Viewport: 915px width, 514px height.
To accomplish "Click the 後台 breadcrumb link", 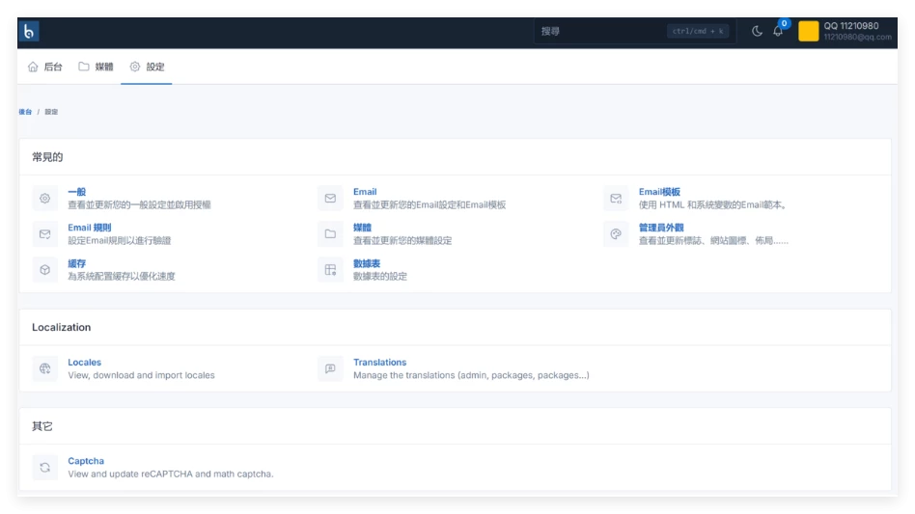I will click(25, 112).
